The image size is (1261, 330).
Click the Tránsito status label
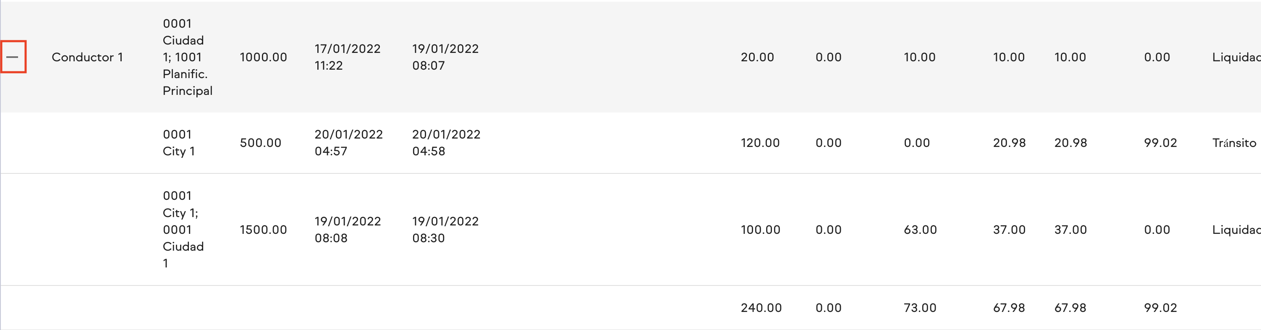click(x=1234, y=142)
